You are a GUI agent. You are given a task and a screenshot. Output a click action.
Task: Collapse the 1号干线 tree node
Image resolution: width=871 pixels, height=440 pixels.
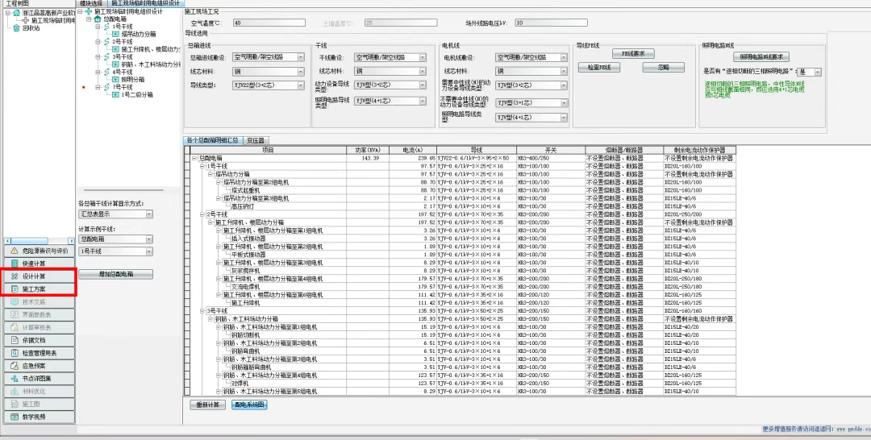(97, 27)
